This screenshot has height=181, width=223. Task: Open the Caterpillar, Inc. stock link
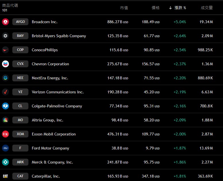46,176
